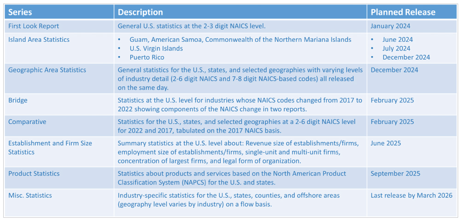The image size is (460, 221).
Task: Click the Misc. Statistics series cell
Action: [x=59, y=203]
